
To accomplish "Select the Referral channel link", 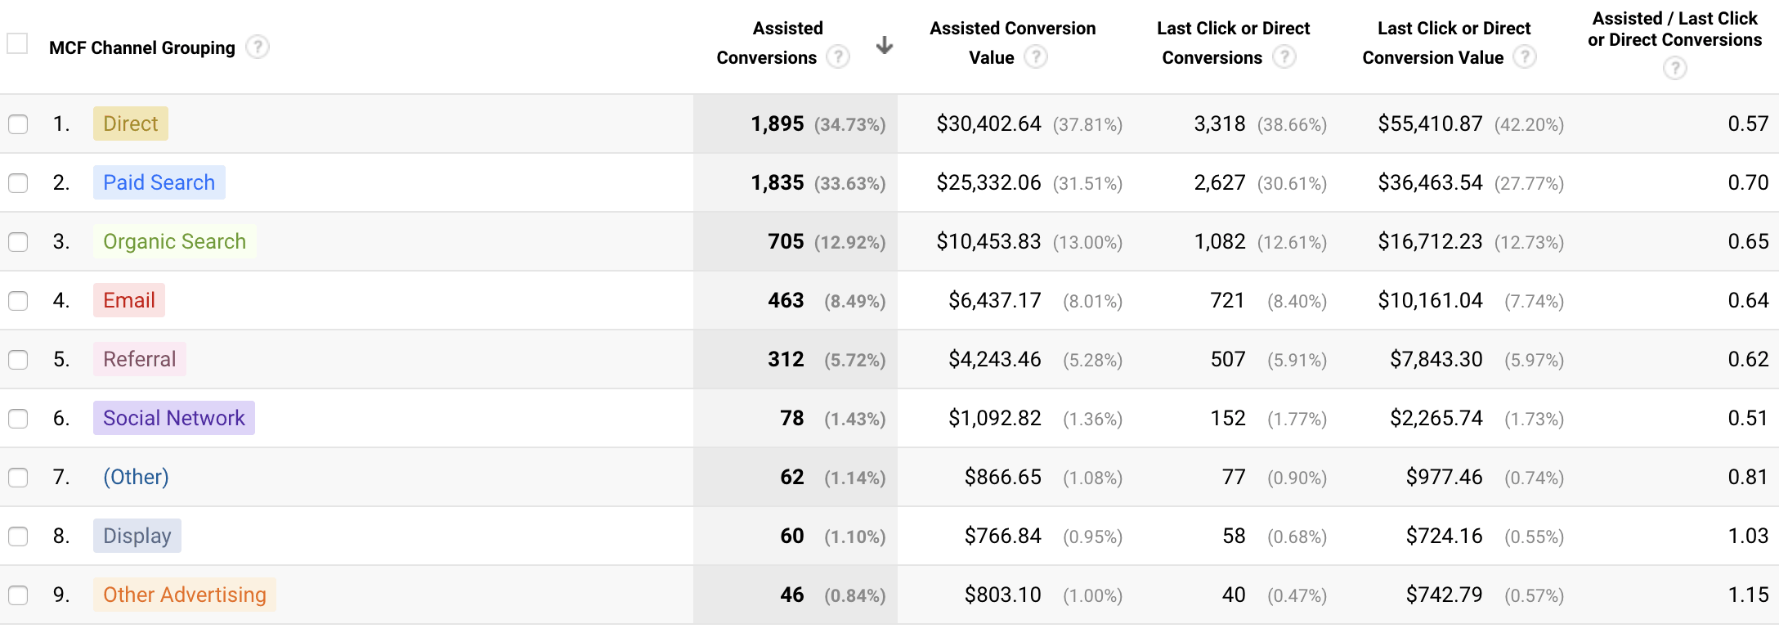I will pos(139,359).
